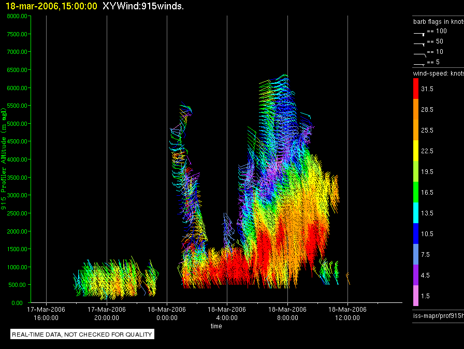Click the '18-Mar-2006 8:00:00' time axis label
464x349 pixels.
[x=287, y=313]
